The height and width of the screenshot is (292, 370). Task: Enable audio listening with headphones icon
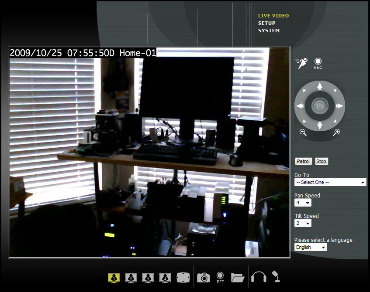[x=259, y=277]
